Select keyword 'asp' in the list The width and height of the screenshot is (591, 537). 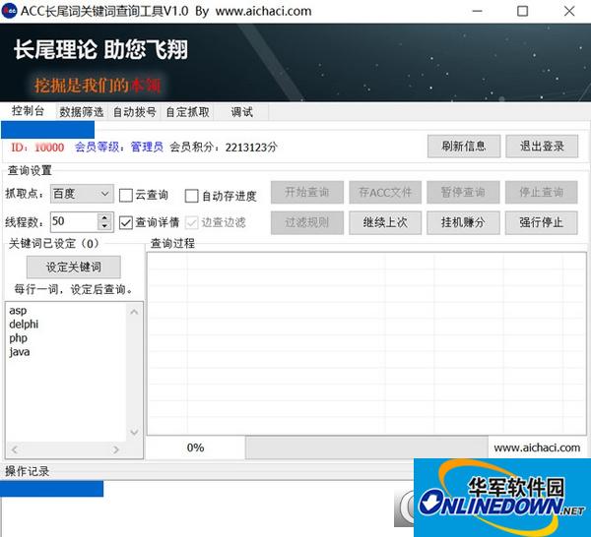pos(18,311)
